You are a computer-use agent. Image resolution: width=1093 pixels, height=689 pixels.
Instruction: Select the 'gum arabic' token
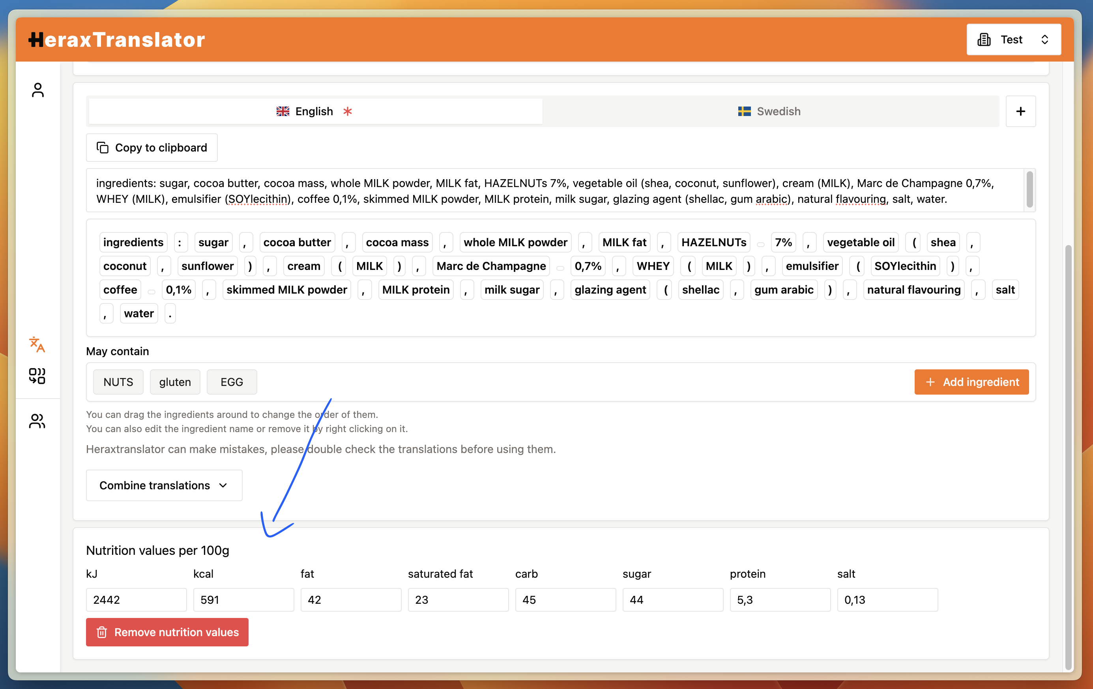pos(784,290)
